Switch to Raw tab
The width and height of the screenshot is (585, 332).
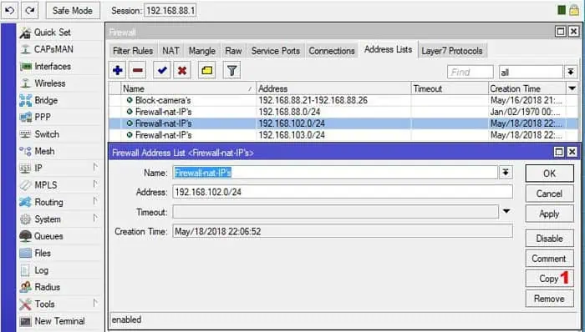(x=233, y=51)
